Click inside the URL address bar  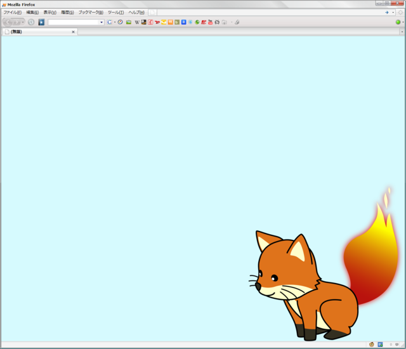point(270,13)
